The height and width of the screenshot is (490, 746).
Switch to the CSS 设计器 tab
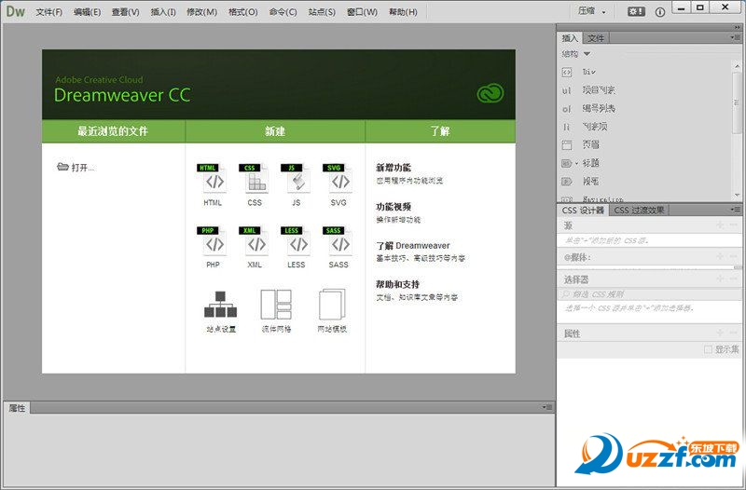click(x=583, y=211)
